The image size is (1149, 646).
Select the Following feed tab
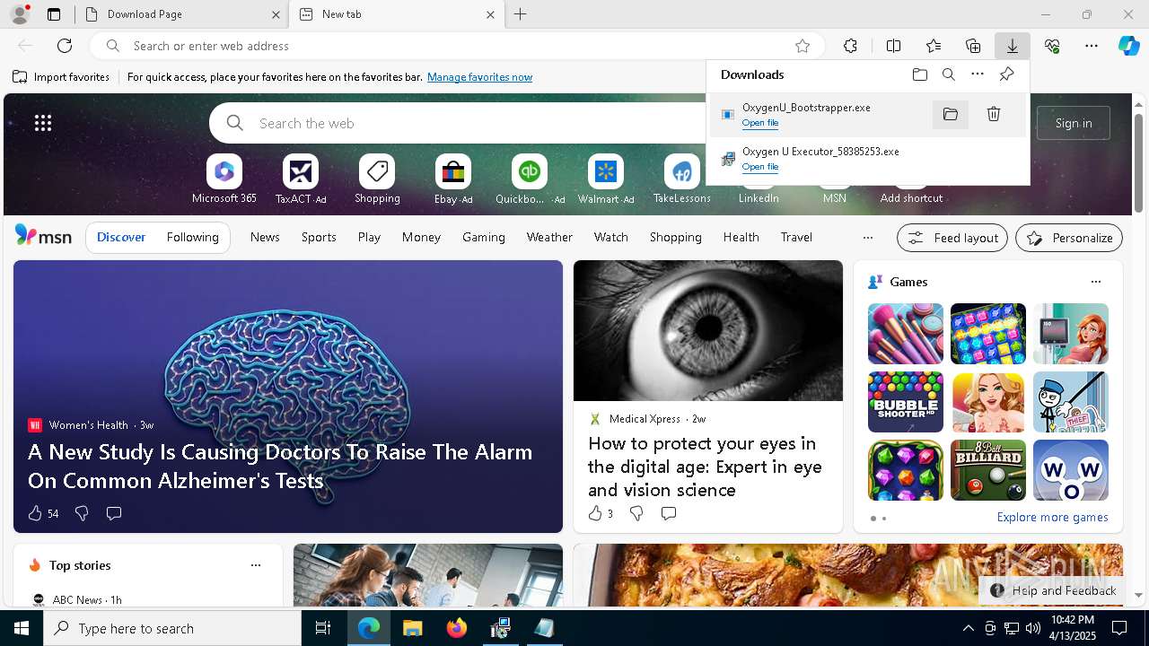click(x=192, y=237)
